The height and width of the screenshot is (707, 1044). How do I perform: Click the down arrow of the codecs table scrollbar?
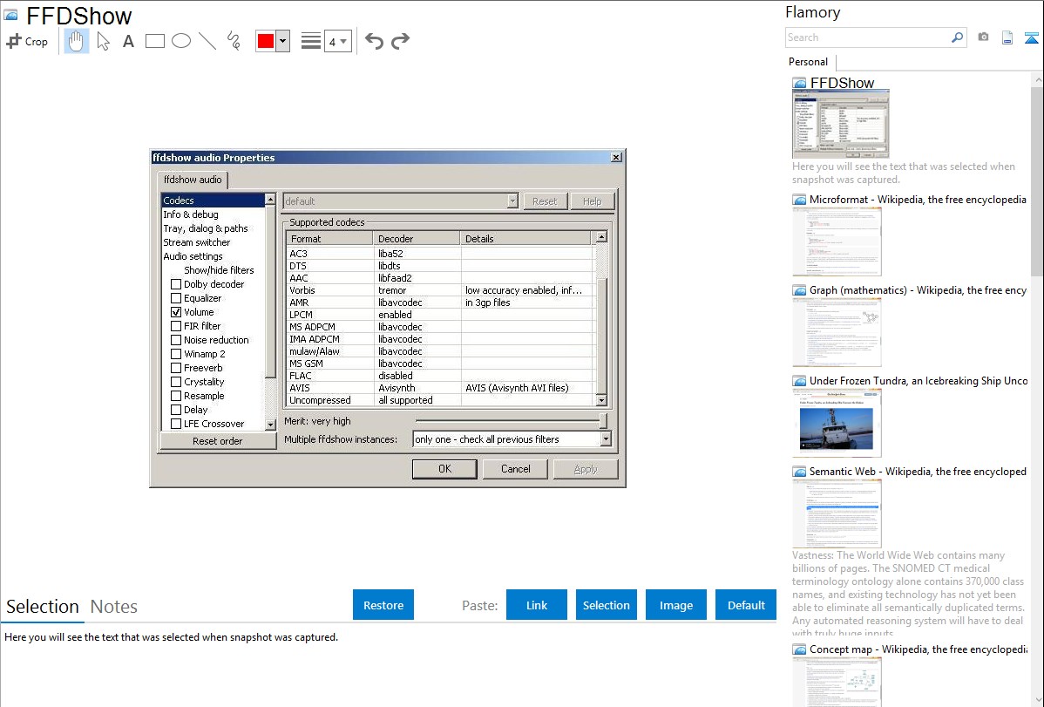(601, 400)
